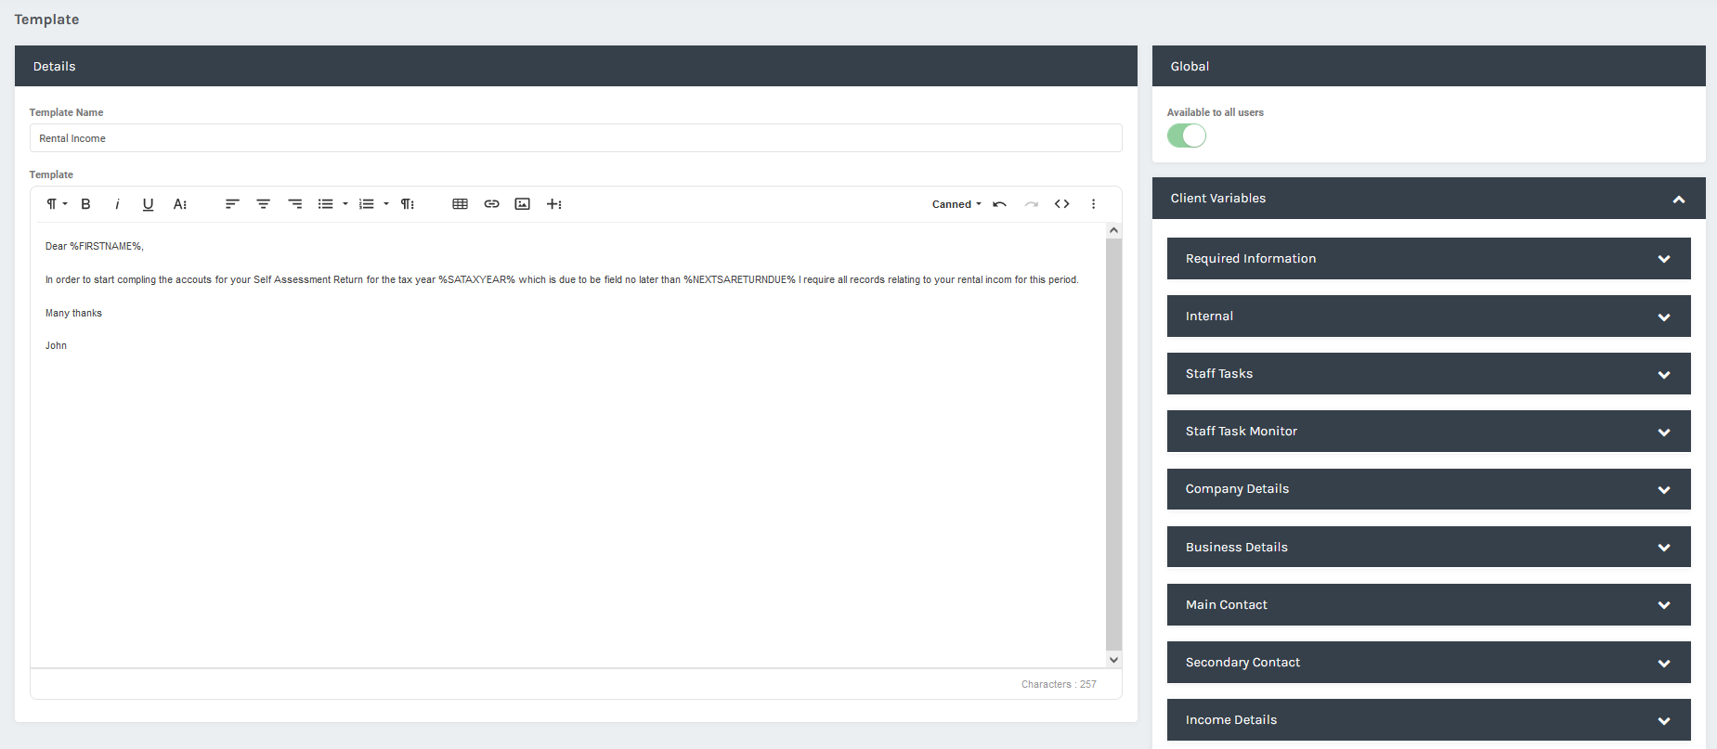The image size is (1717, 749).
Task: Click the 'John' signature line
Action: 56,345
